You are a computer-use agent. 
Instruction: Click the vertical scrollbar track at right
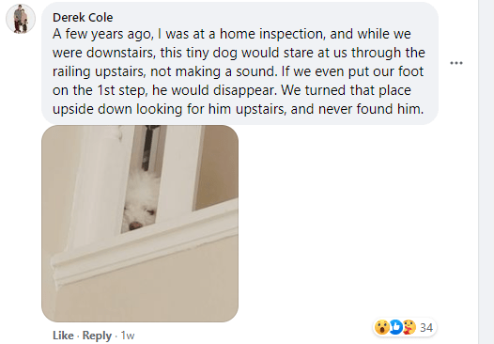[x=486, y=172]
